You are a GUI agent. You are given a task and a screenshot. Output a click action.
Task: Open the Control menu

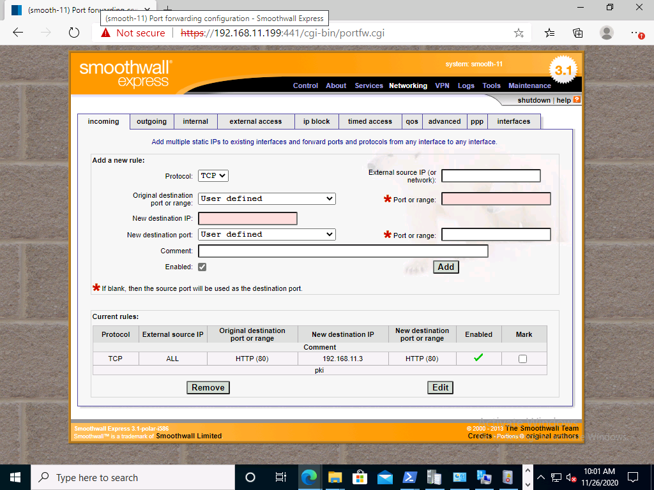[305, 85]
